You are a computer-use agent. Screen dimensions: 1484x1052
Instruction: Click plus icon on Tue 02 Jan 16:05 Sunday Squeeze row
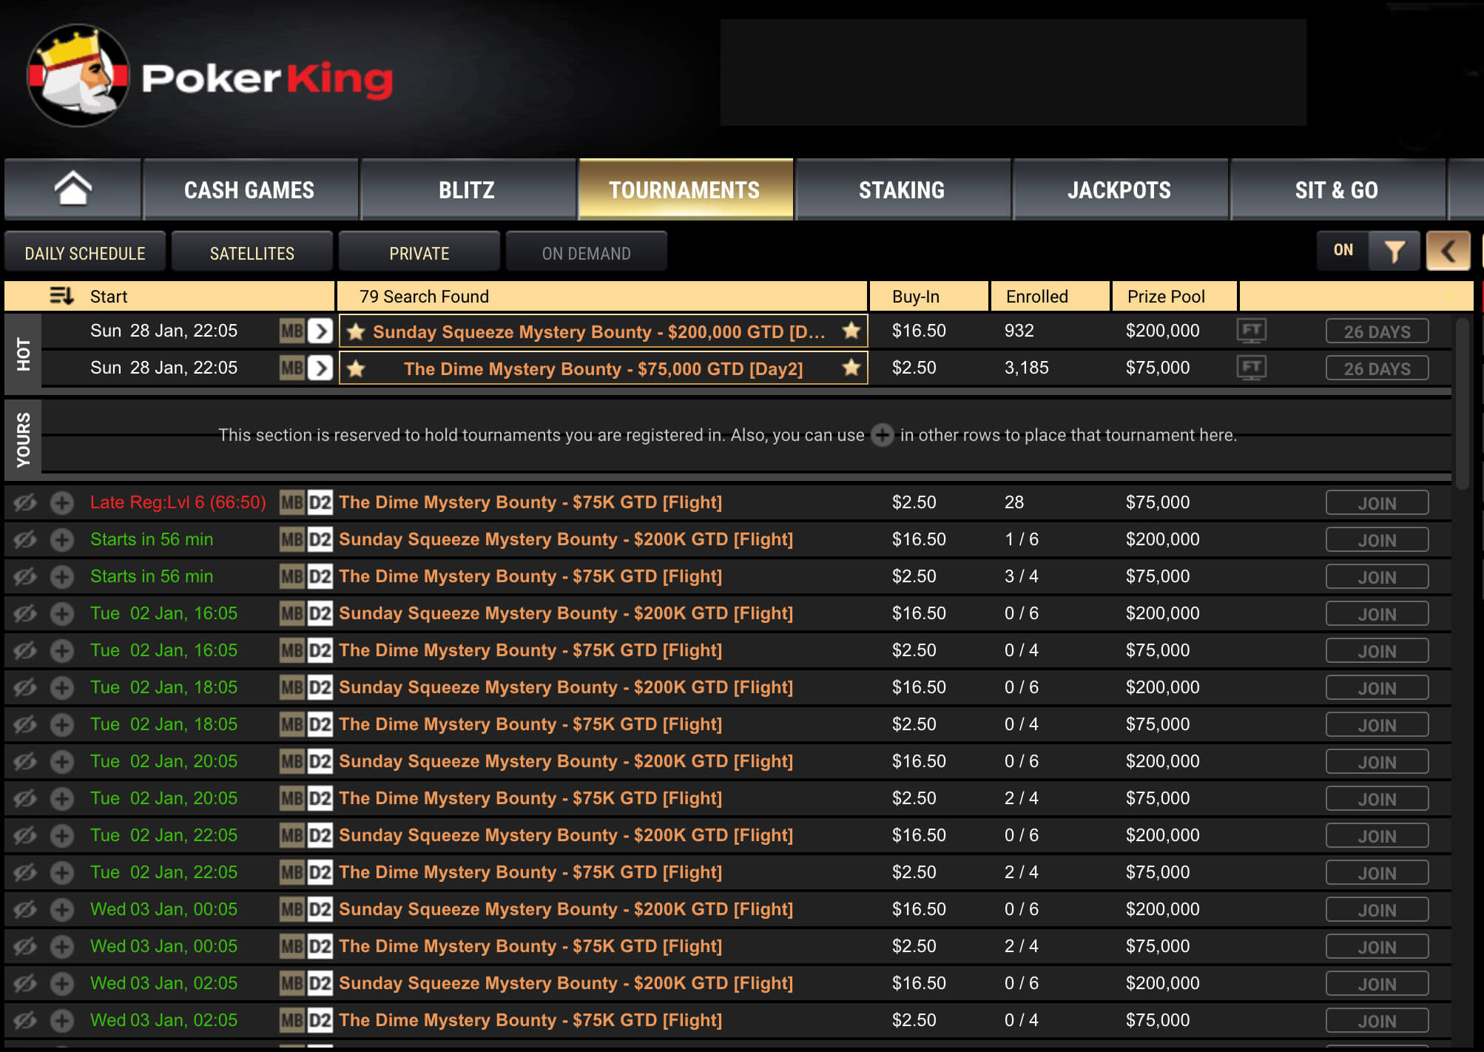(x=62, y=613)
